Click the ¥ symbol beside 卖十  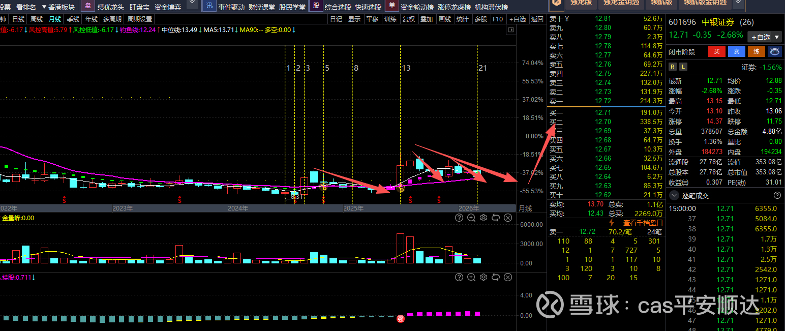[x=567, y=19]
